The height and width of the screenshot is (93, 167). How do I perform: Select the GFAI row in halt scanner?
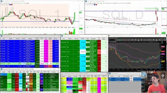coord(125,80)
